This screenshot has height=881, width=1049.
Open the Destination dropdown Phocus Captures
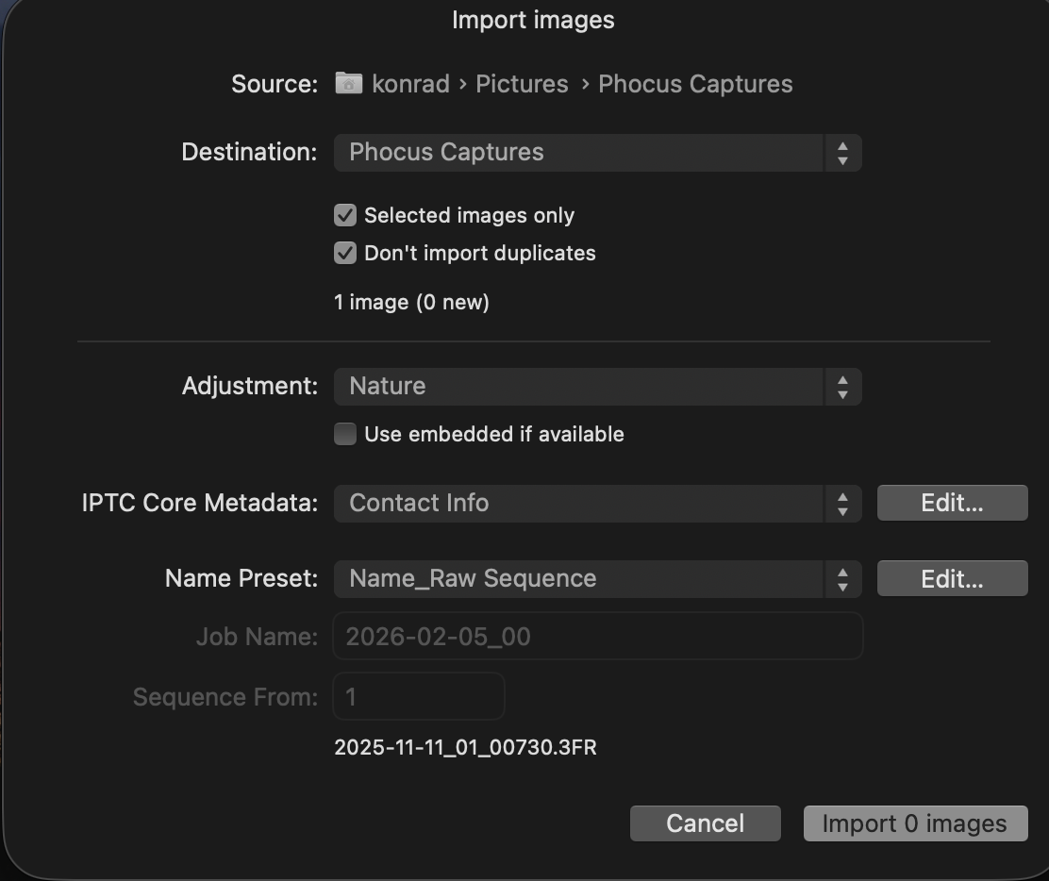597,153
